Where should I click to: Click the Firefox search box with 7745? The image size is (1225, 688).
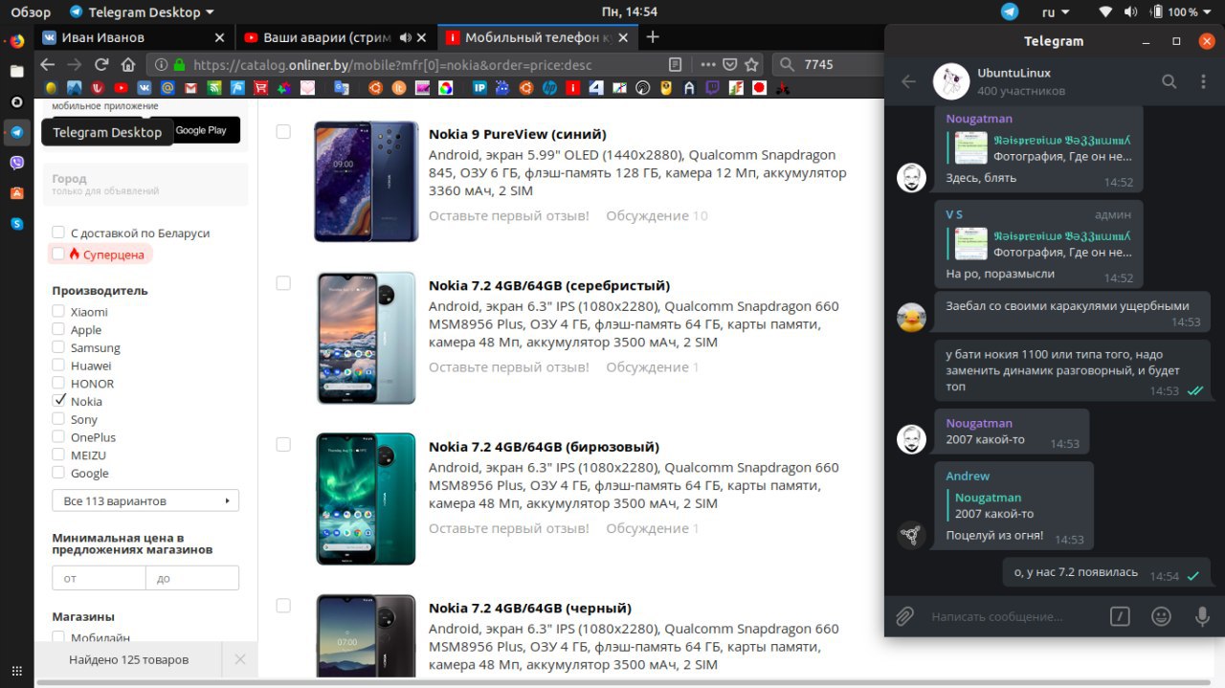coord(828,65)
